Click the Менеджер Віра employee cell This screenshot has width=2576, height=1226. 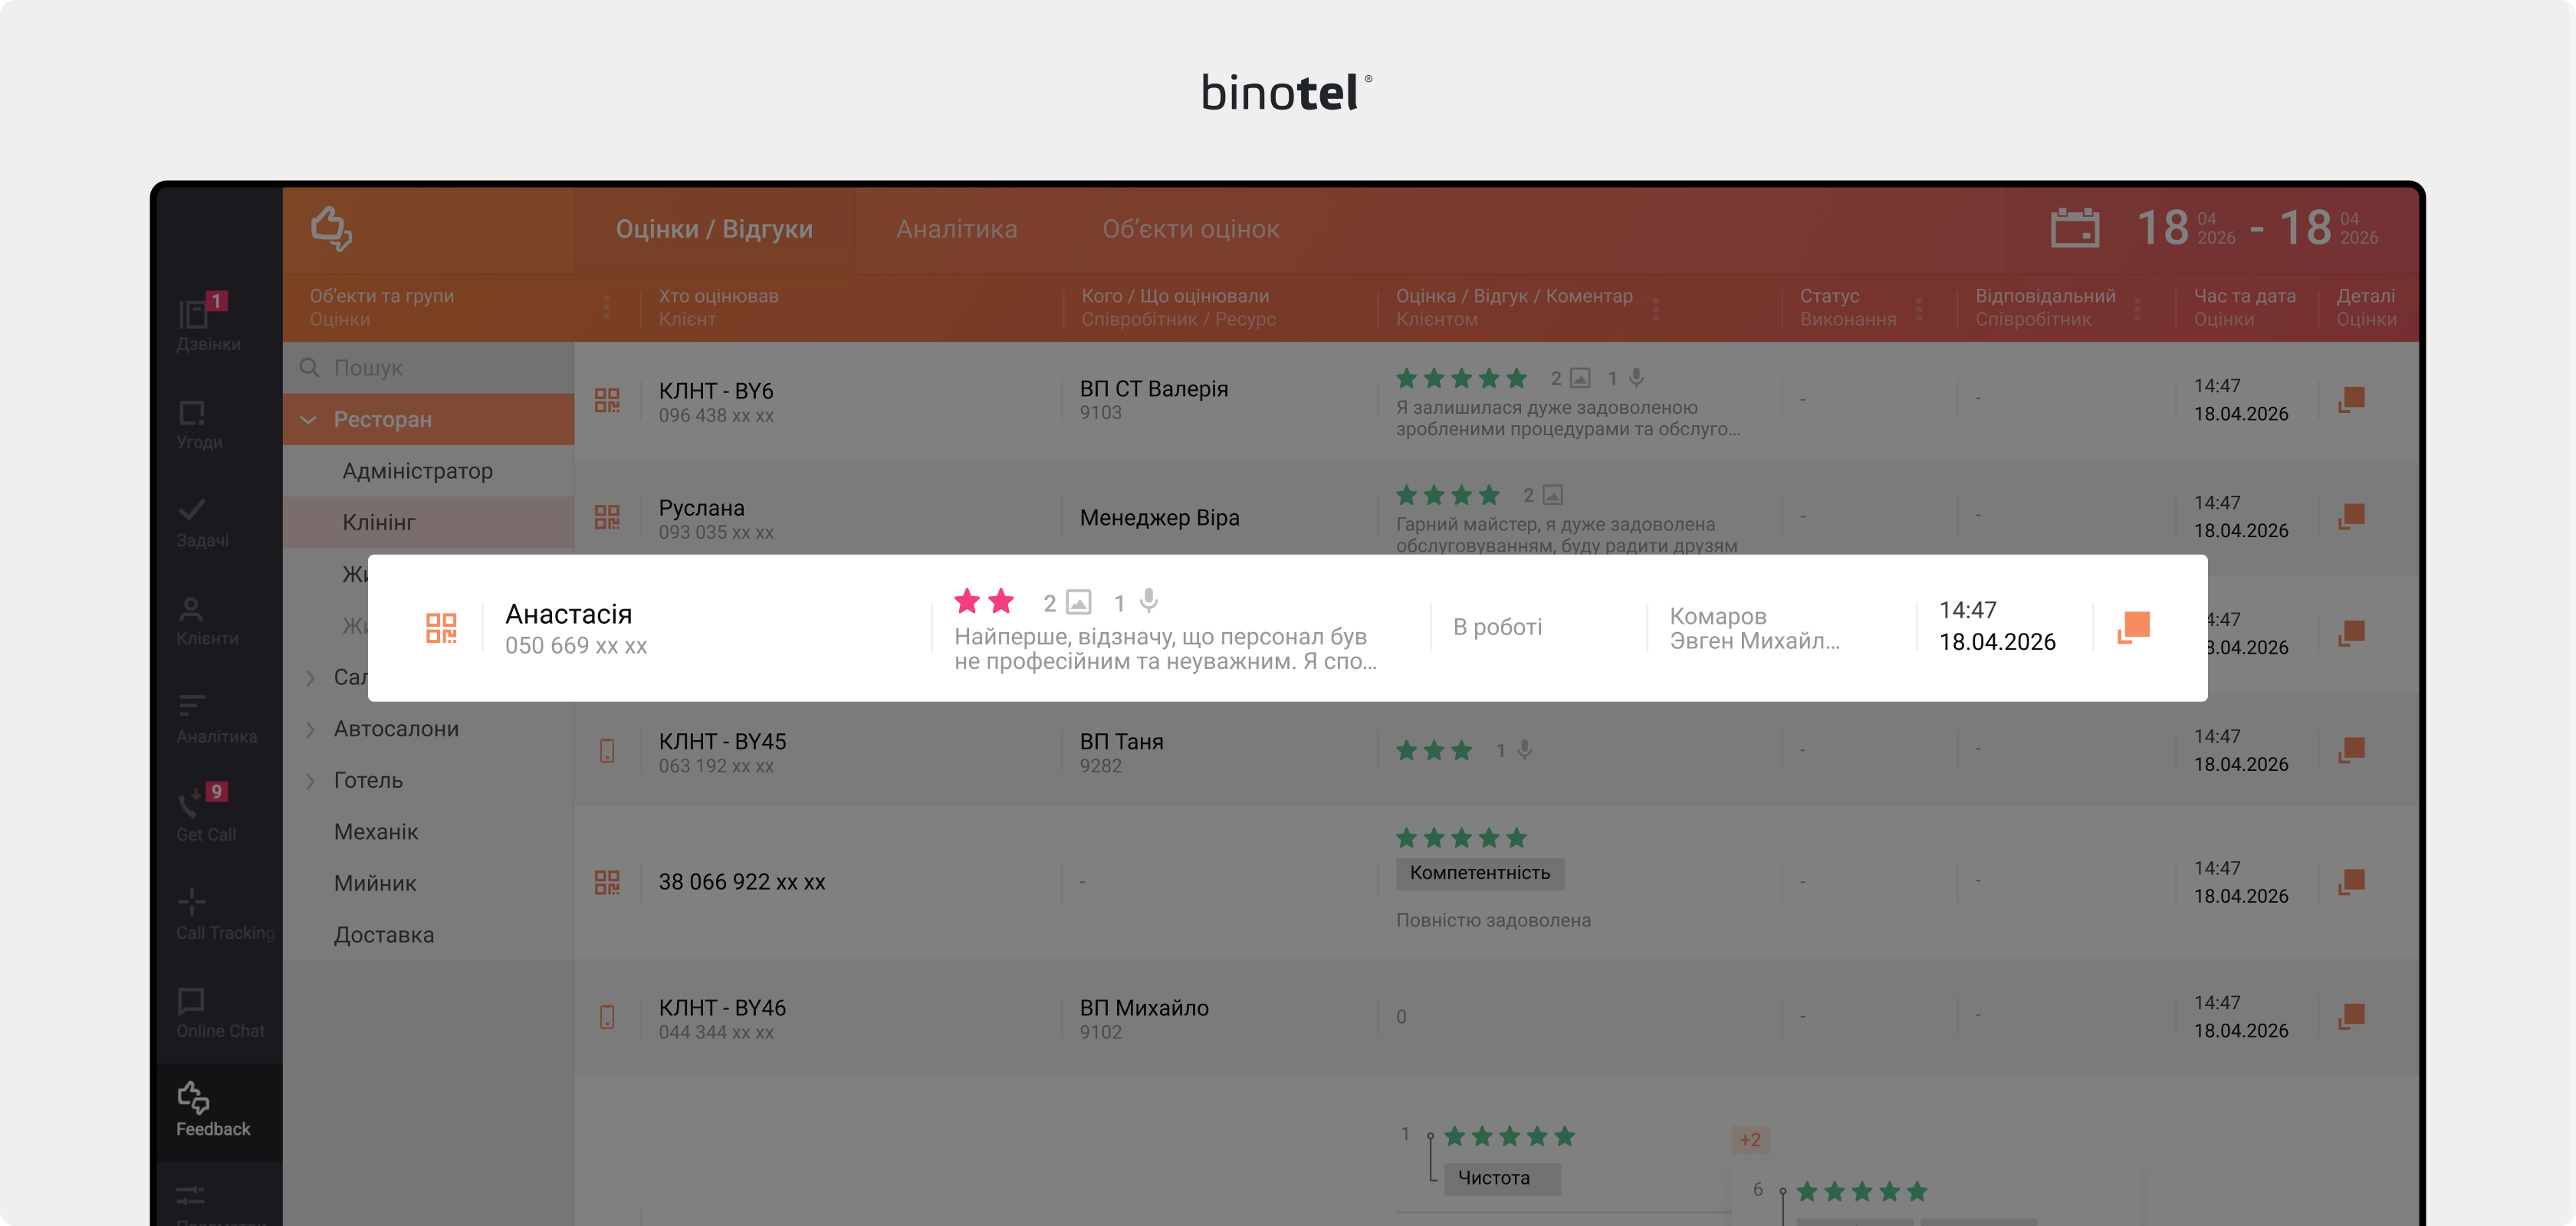tap(1159, 517)
